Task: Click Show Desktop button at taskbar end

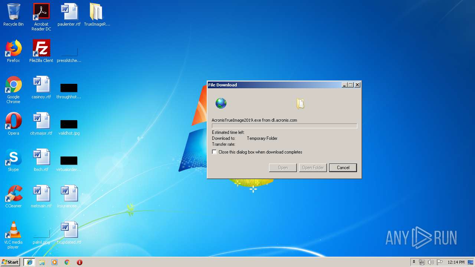Action: click(x=471, y=262)
